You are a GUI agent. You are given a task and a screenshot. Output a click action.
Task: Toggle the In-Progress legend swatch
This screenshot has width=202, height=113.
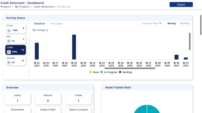coord(101,72)
